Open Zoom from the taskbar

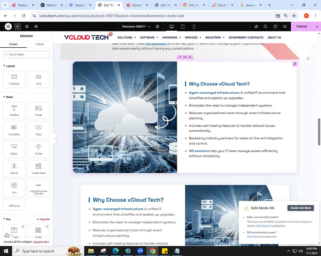coord(140,251)
